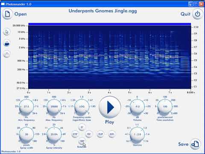The width and height of the screenshot is (205, 154).
Task: Click the Save file export icon
Action: [x=195, y=144]
